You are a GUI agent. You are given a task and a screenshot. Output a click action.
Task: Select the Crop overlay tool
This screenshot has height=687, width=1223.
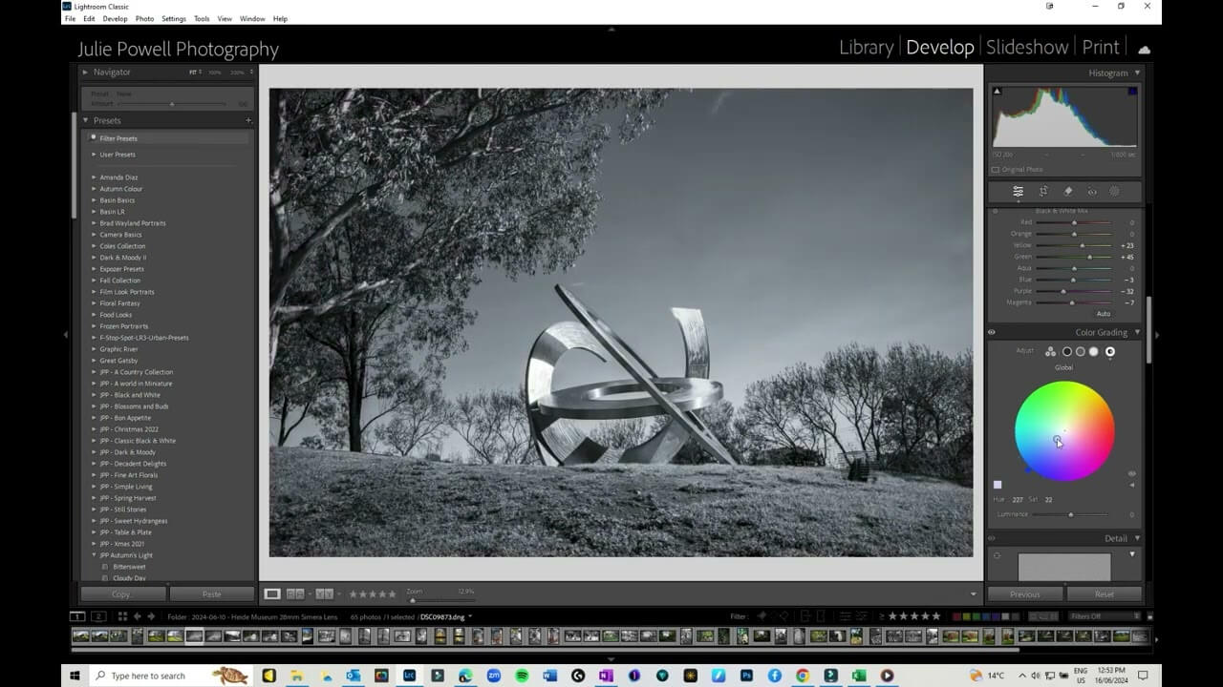pyautogui.click(x=1043, y=192)
